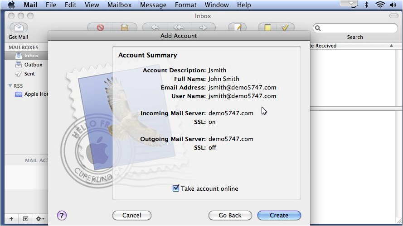Click the Wi-Fi status icon
Image resolution: width=403 pixels, height=226 pixels.
click(x=380, y=5)
